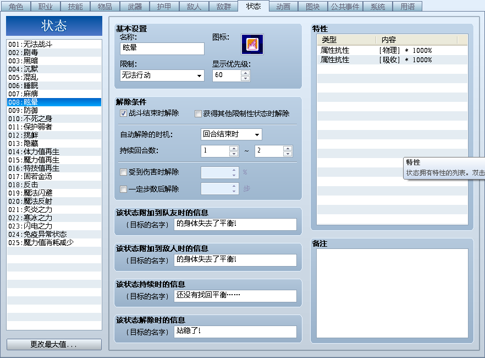Switch to the 物品 tab
The width and height of the screenshot is (485, 358).
pyautogui.click(x=105, y=7)
